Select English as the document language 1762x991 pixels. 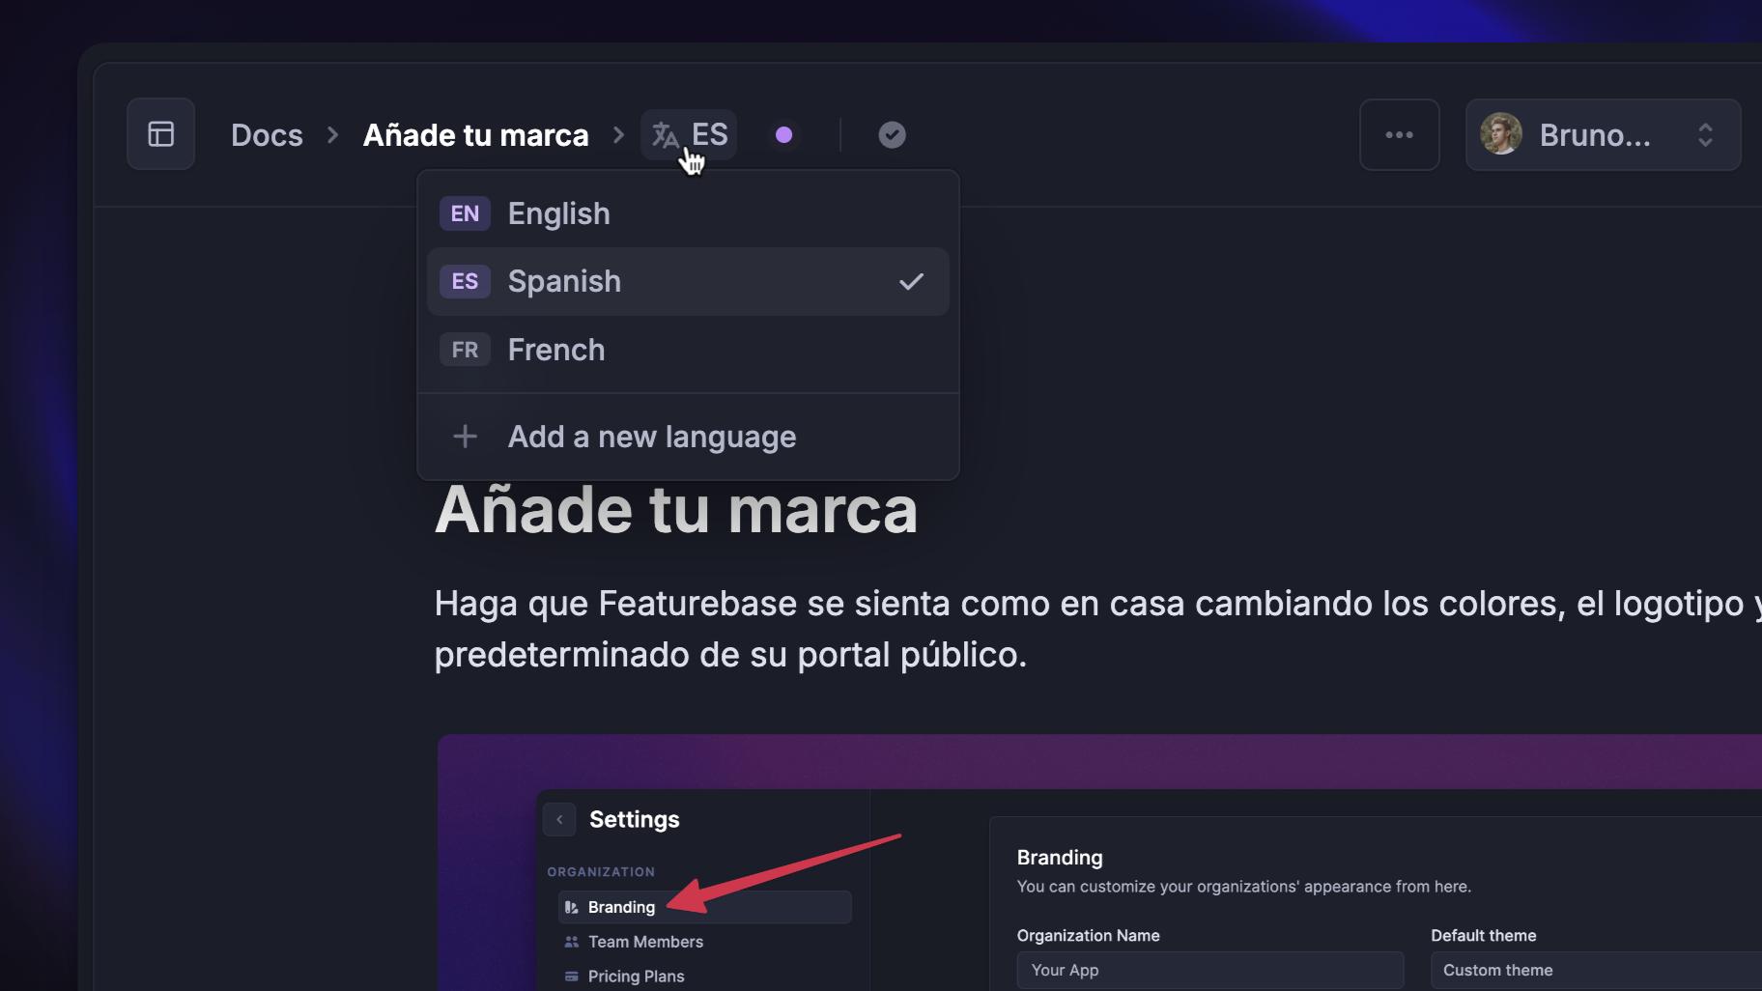tap(558, 213)
